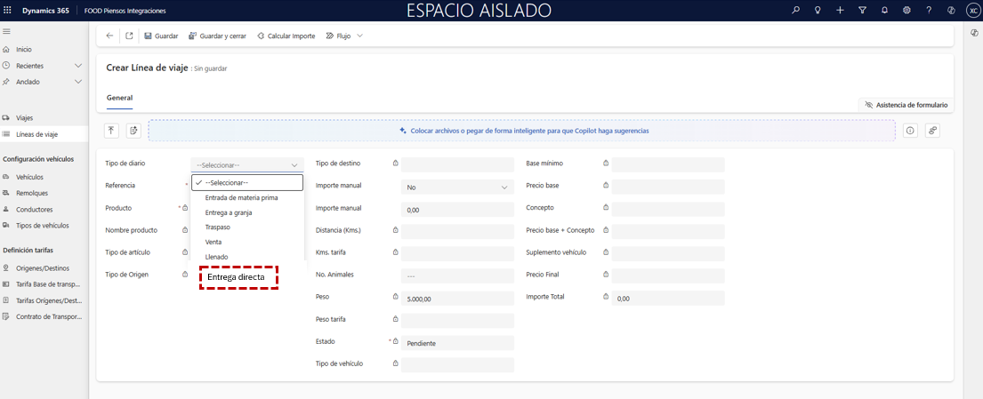Click the Guardar y cerrar button
The width and height of the screenshot is (983, 399).
pyautogui.click(x=218, y=36)
